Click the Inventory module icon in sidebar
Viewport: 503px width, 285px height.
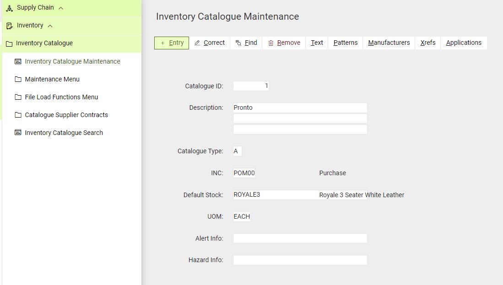[x=9, y=26]
